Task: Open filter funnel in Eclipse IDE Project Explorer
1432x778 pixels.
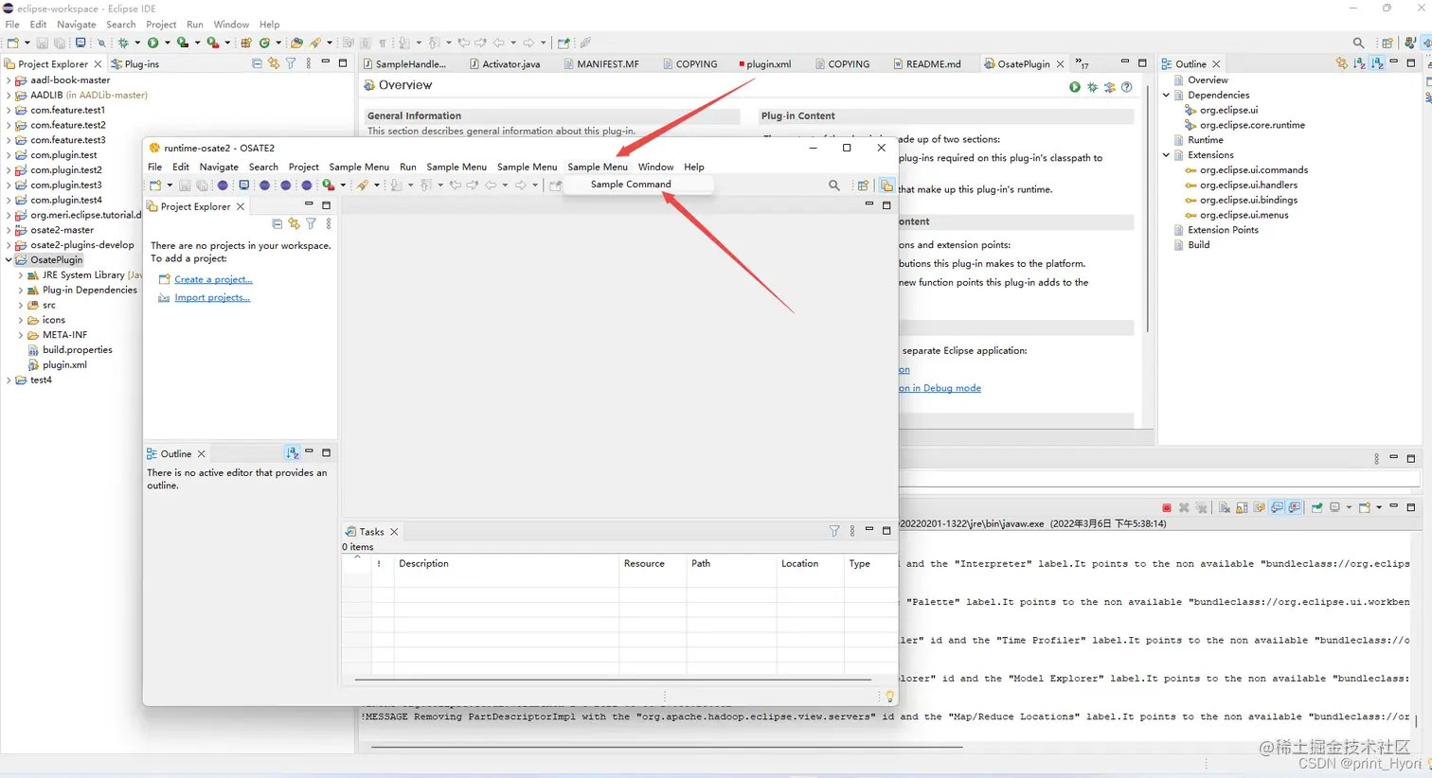Action: click(x=291, y=63)
